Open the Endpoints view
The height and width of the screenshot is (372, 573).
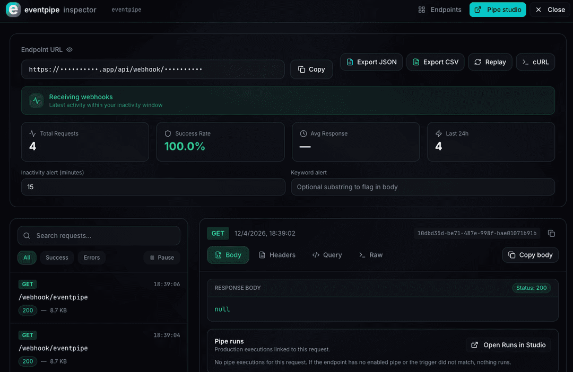[x=440, y=10]
